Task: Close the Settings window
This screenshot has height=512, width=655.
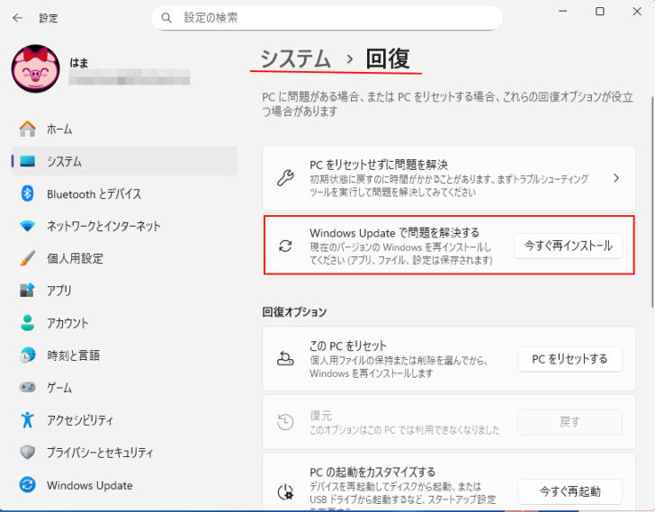Action: (637, 12)
